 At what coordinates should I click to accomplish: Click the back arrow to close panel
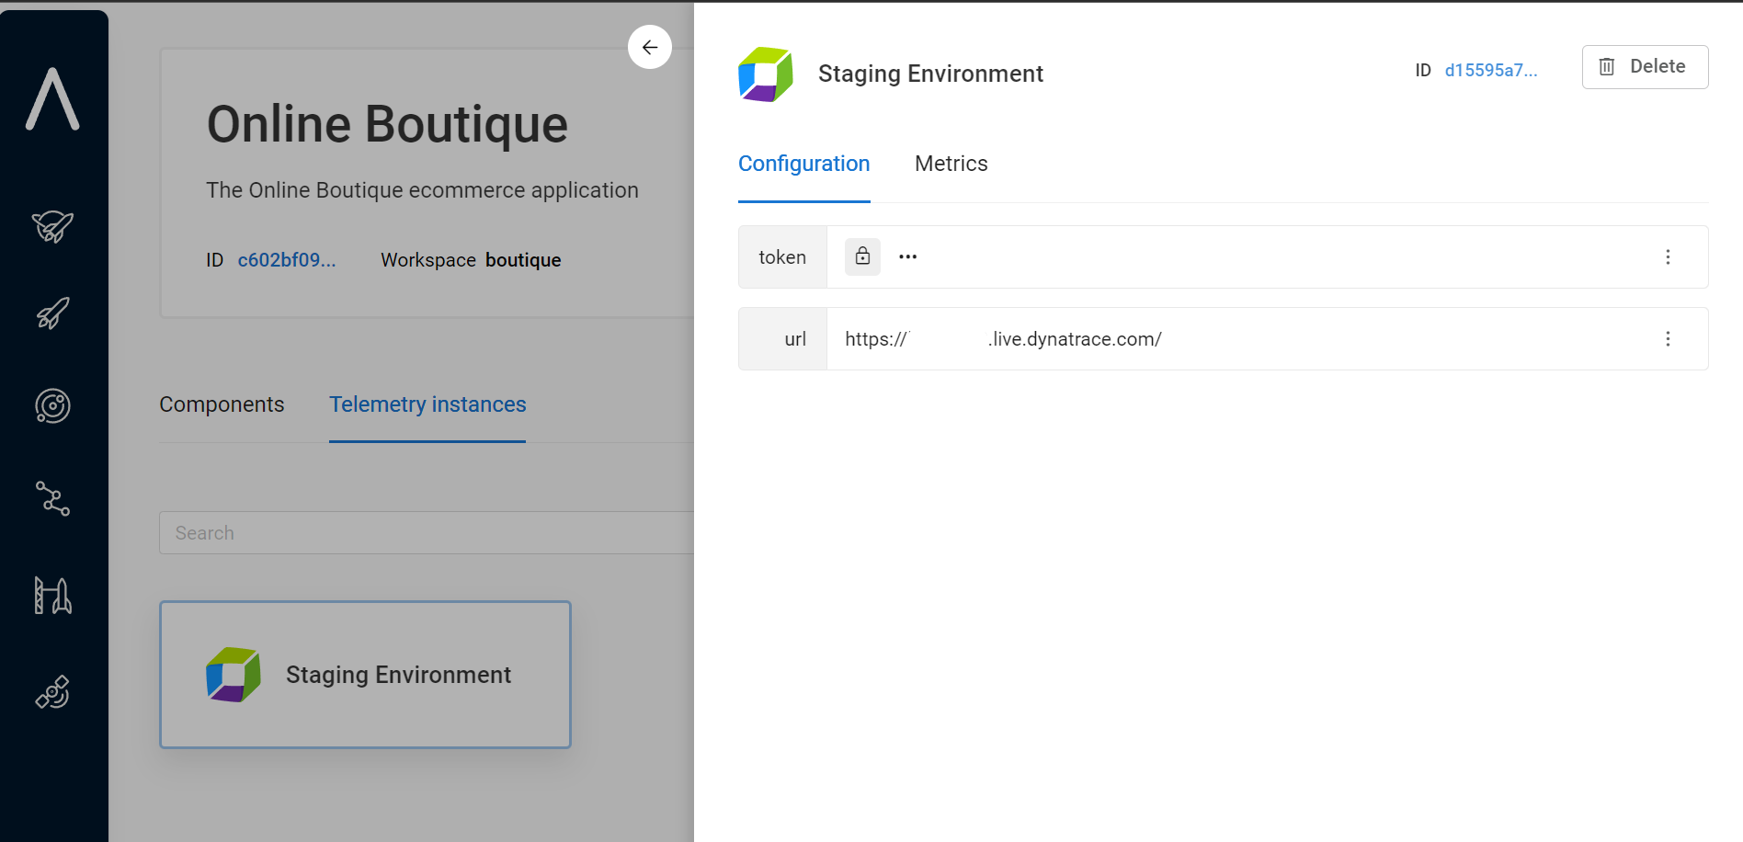[x=650, y=47]
